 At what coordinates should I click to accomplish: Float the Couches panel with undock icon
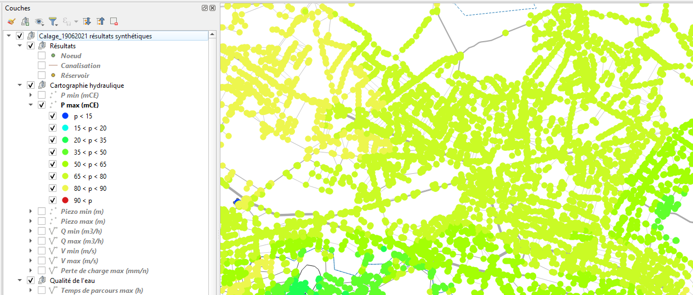tap(205, 8)
